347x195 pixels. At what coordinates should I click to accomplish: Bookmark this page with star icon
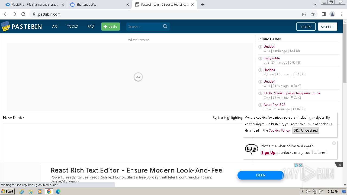click(313, 14)
